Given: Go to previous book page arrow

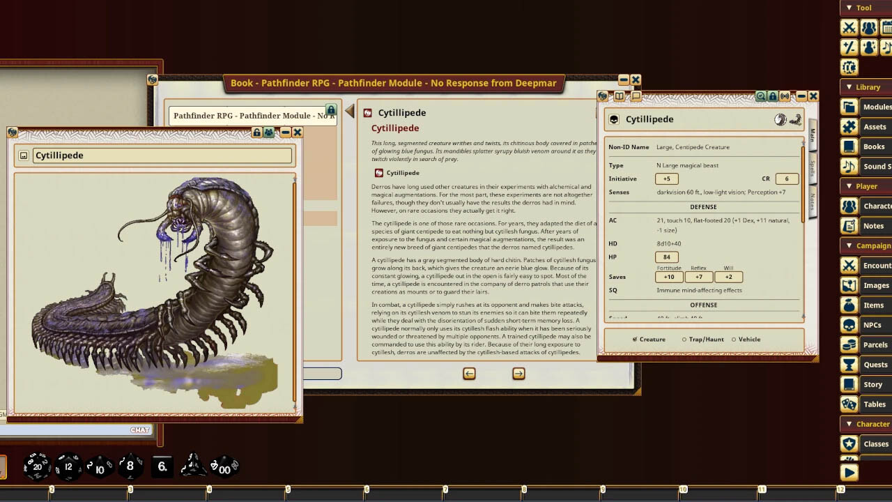Looking at the screenshot, I should (x=469, y=374).
